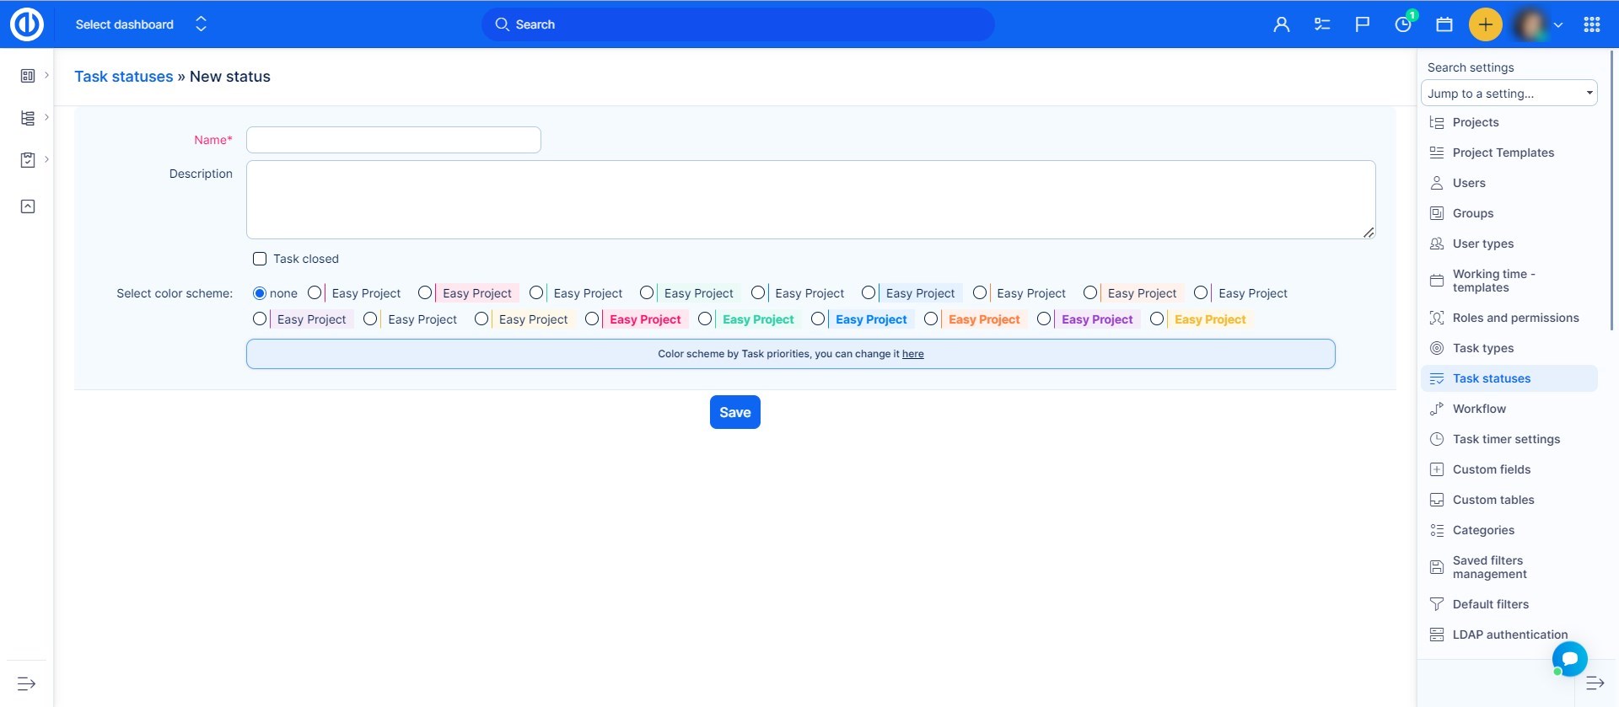Enable the Task closed checkbox
This screenshot has width=1619, height=707.
click(x=260, y=259)
